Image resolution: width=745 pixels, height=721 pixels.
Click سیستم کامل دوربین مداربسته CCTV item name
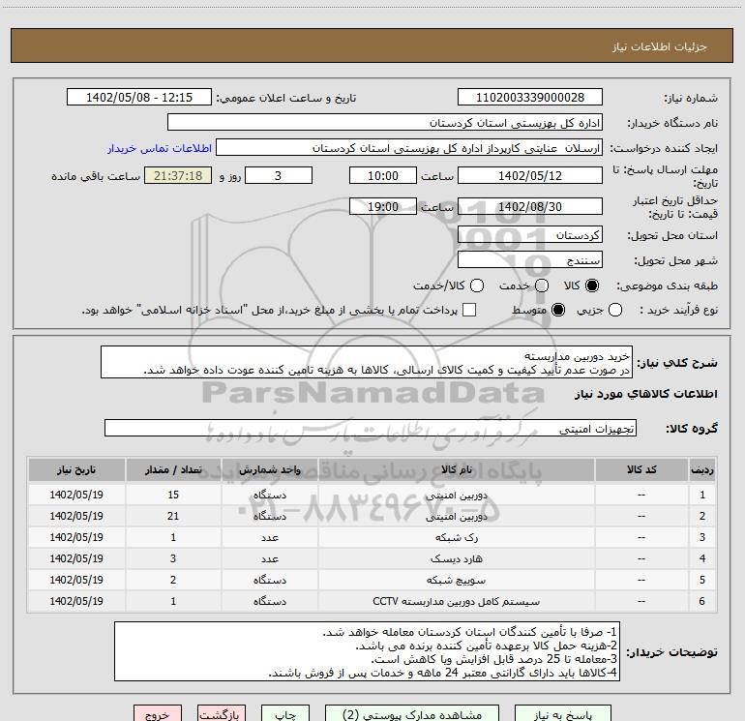(x=456, y=601)
